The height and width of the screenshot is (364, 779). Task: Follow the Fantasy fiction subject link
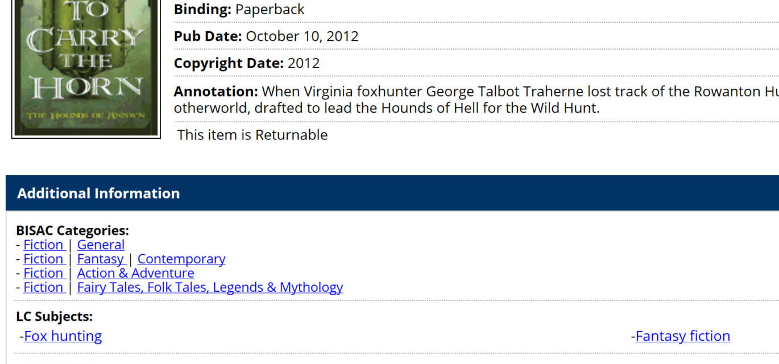tap(682, 336)
